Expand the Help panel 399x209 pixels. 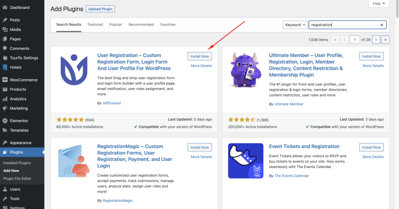[379, 4]
